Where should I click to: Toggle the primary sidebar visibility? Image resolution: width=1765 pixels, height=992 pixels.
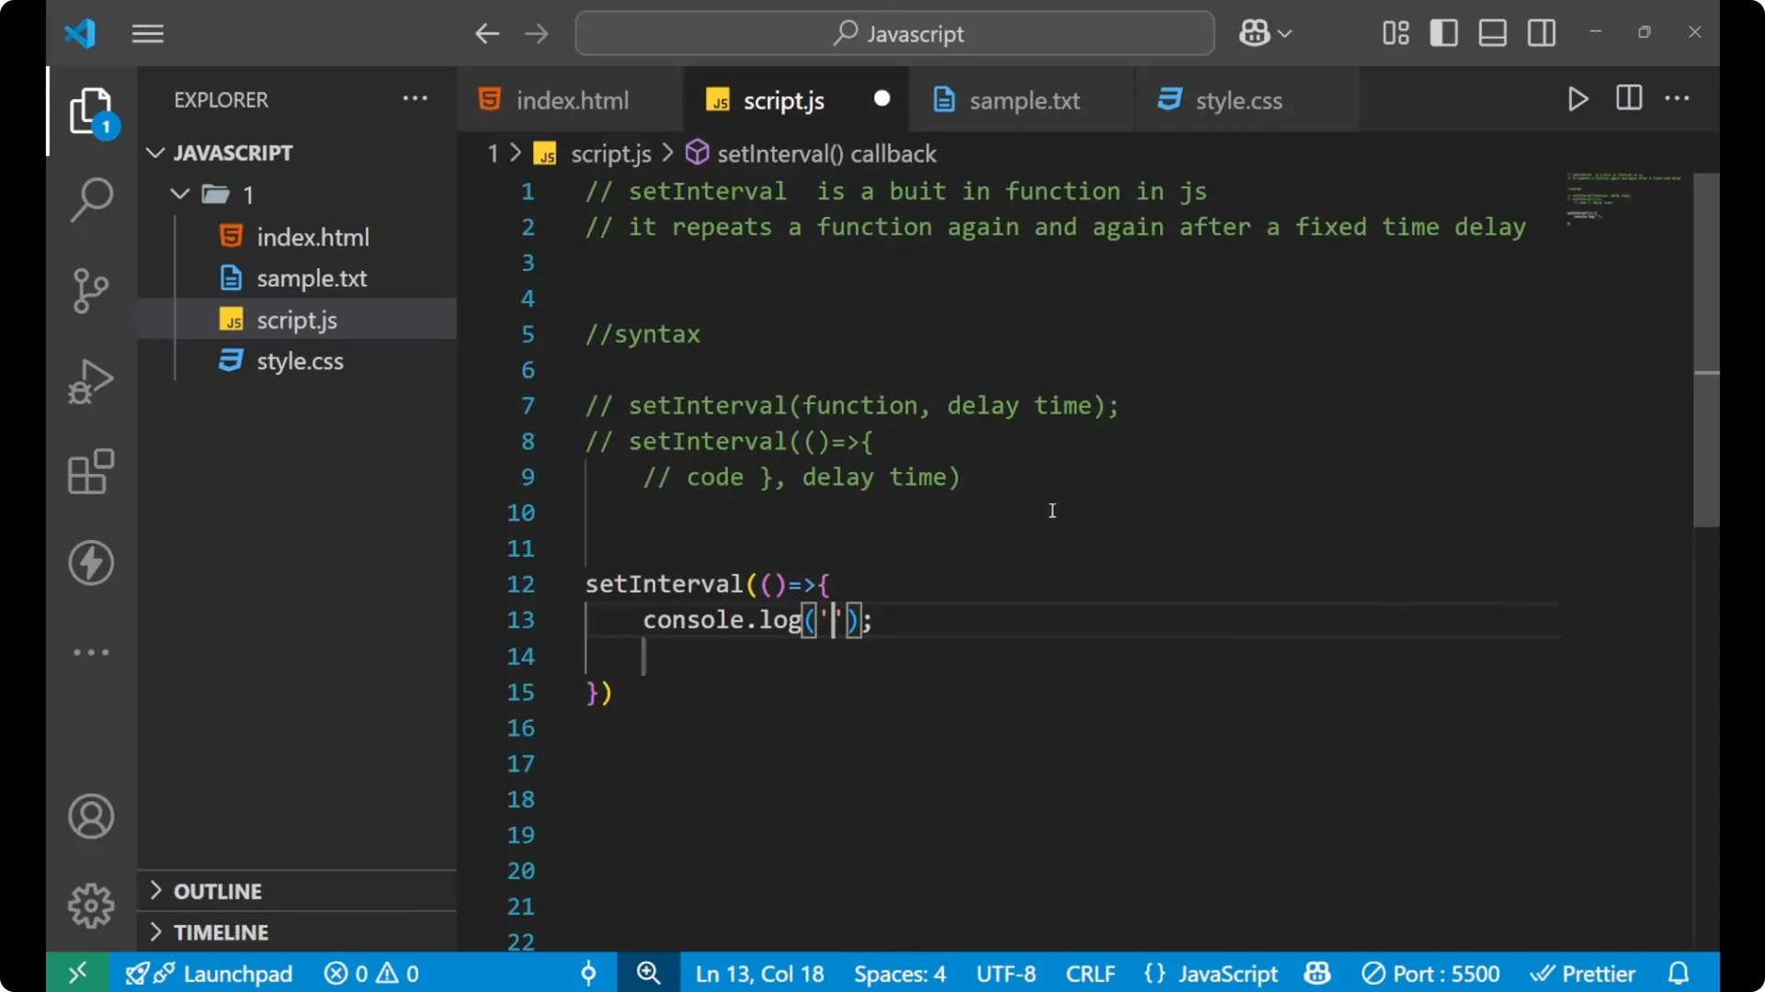click(x=1443, y=32)
